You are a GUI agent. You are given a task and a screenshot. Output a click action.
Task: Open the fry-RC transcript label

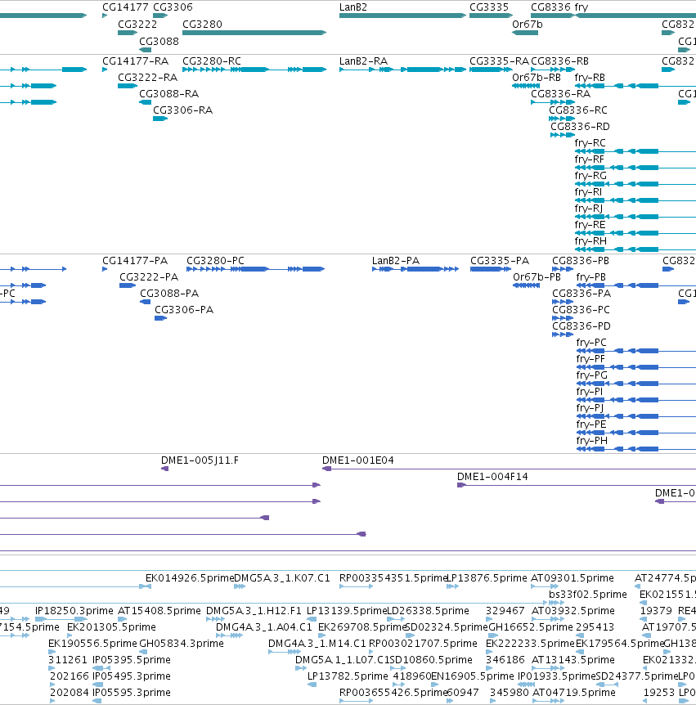point(590,143)
